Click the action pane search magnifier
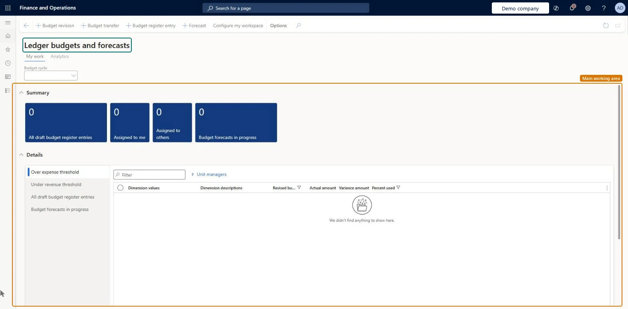This screenshot has height=309, width=628. (x=298, y=26)
